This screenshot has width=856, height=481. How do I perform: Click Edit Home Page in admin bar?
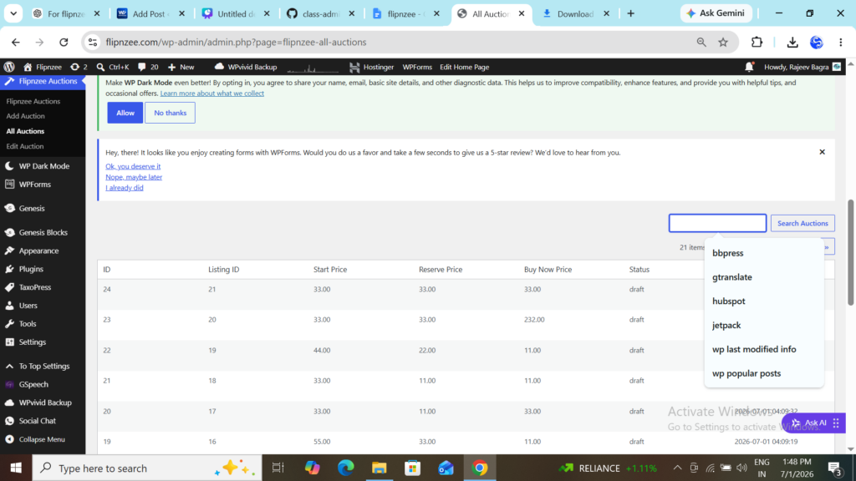click(x=464, y=67)
